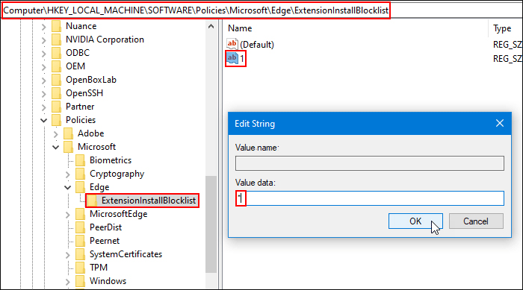
Task: Confirm the Edit String dialog with OK
Action: pyautogui.click(x=415, y=221)
